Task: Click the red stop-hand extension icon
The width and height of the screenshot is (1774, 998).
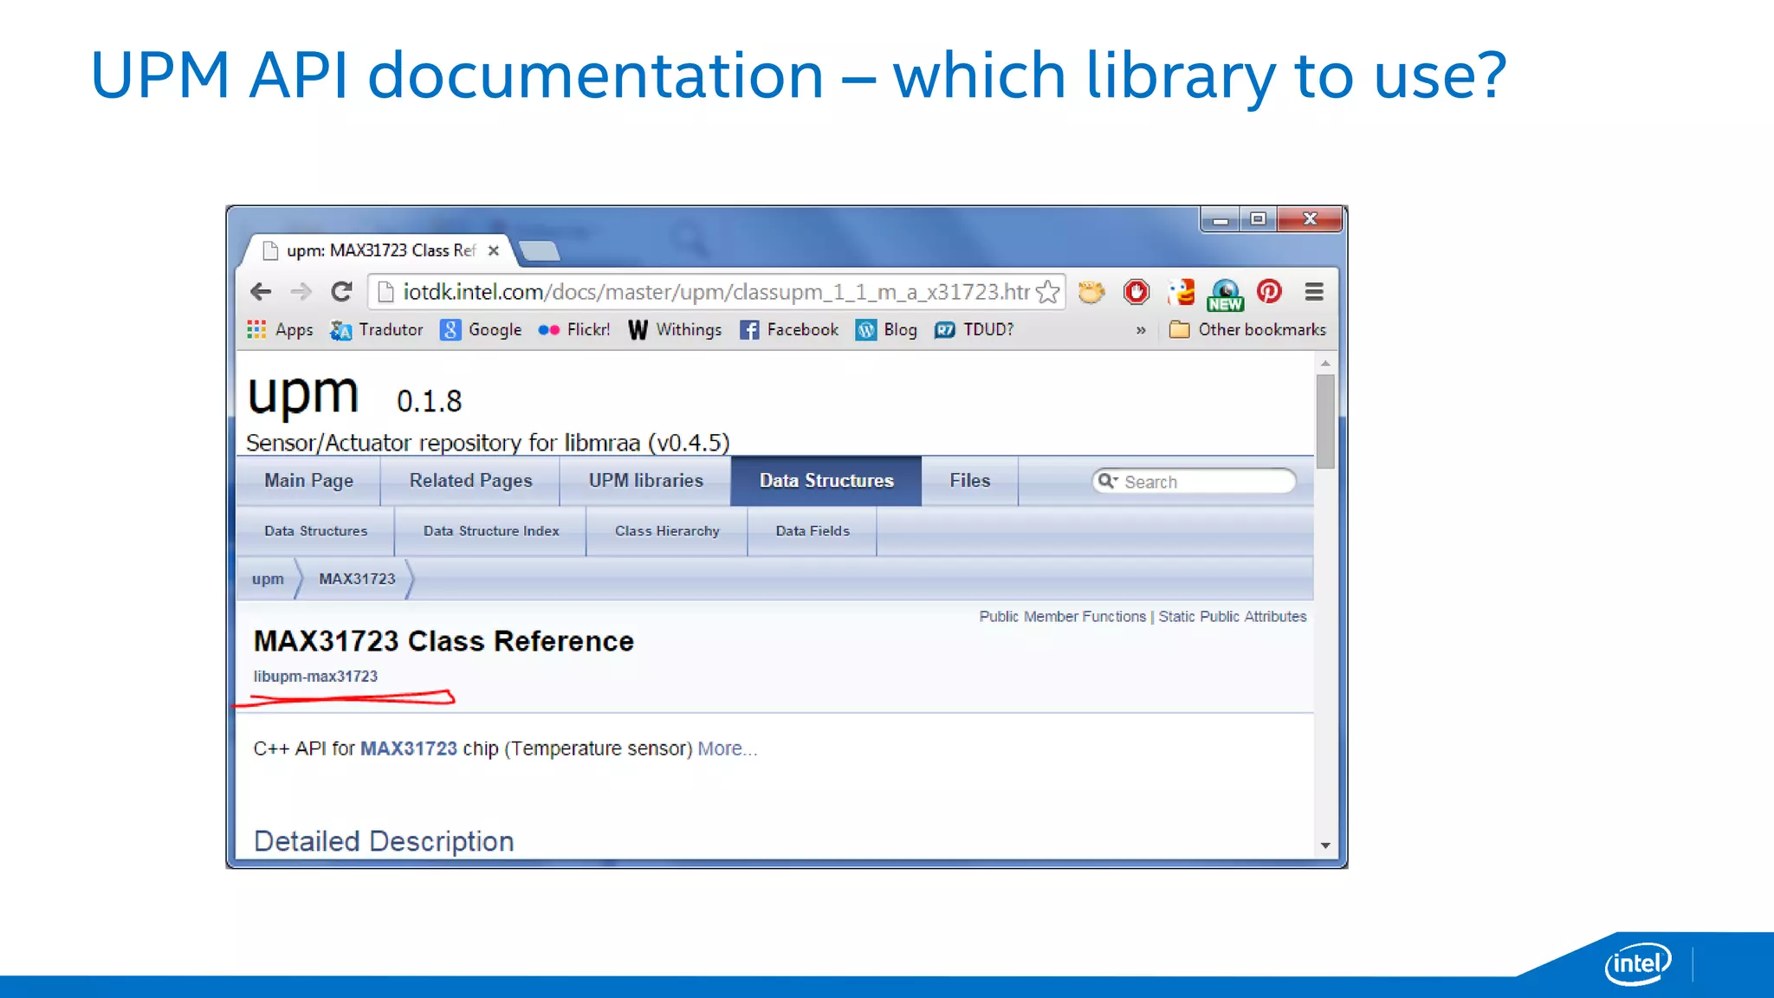Action: [x=1136, y=292]
